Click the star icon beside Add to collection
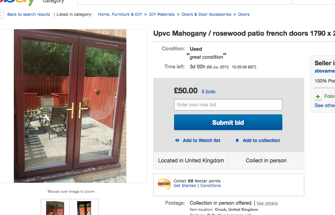 tap(237, 140)
